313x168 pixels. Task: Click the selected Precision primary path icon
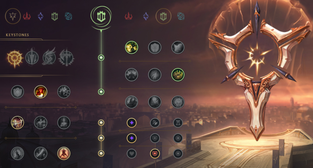click(x=13, y=16)
